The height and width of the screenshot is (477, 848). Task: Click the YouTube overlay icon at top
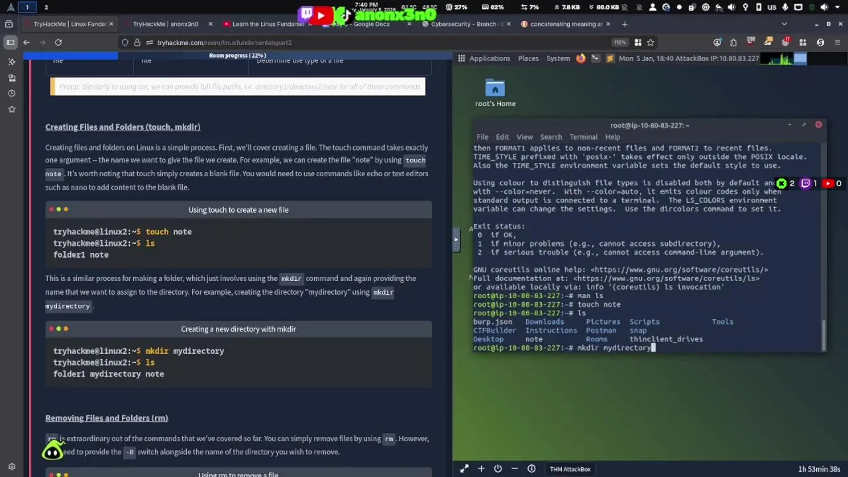(321, 15)
